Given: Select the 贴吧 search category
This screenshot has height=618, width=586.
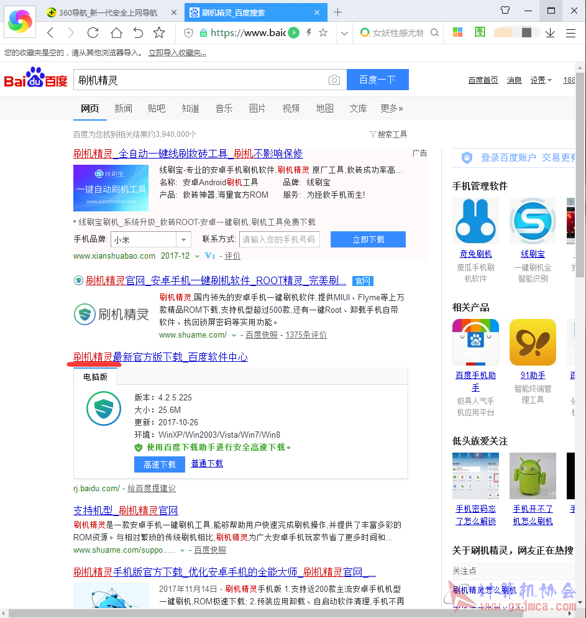Looking at the screenshot, I should (157, 108).
